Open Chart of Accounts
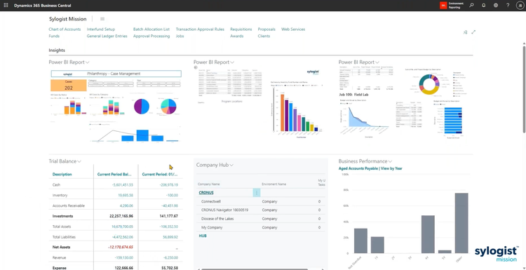 pyautogui.click(x=65, y=29)
